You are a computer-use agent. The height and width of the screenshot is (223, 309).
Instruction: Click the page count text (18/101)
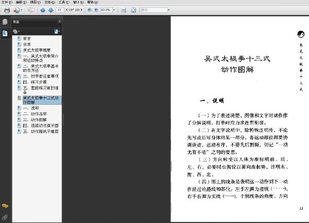tap(74, 10)
